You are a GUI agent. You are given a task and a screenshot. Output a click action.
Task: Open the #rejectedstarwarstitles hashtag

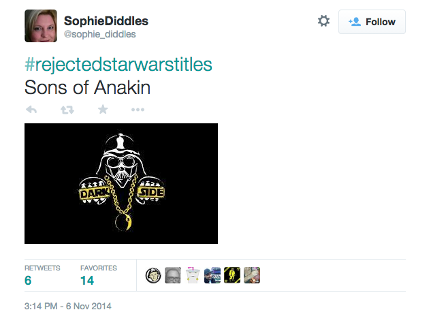[x=118, y=65]
